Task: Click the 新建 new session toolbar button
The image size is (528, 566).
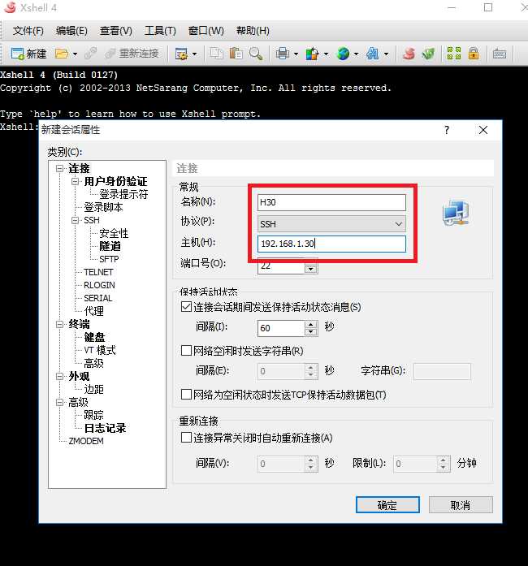Action: (x=28, y=54)
